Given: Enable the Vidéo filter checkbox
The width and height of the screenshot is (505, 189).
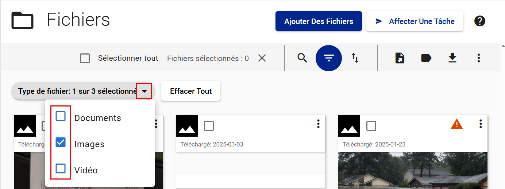Looking at the screenshot, I should coord(61,169).
